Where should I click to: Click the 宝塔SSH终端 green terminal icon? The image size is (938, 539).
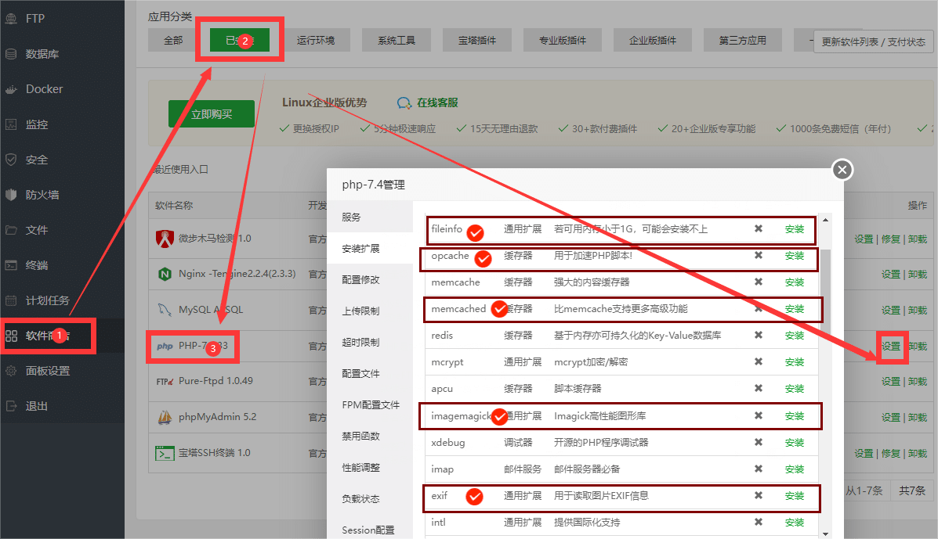[165, 453]
